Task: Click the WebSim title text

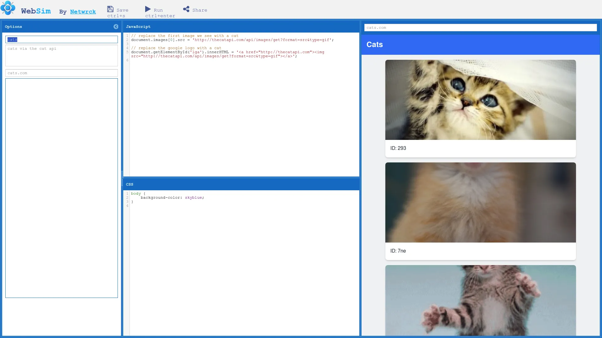Action: click(x=36, y=11)
